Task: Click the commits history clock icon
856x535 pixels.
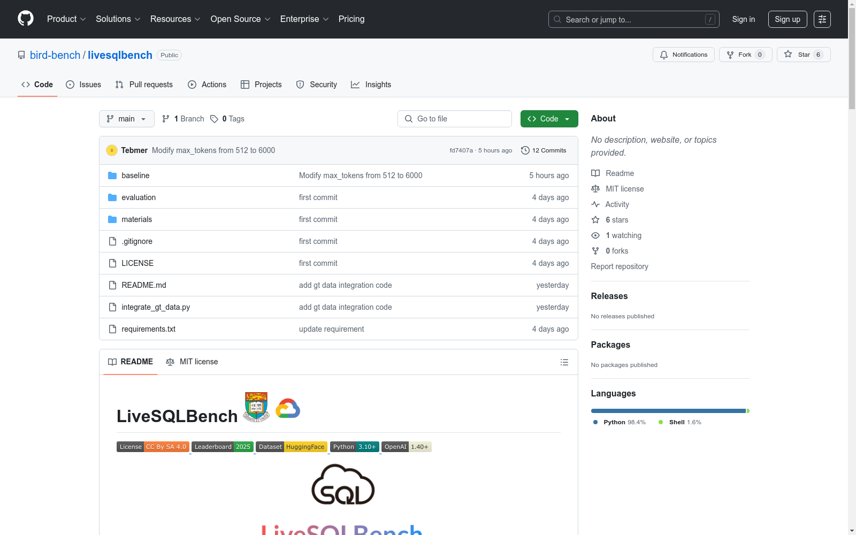Action: pos(525,150)
